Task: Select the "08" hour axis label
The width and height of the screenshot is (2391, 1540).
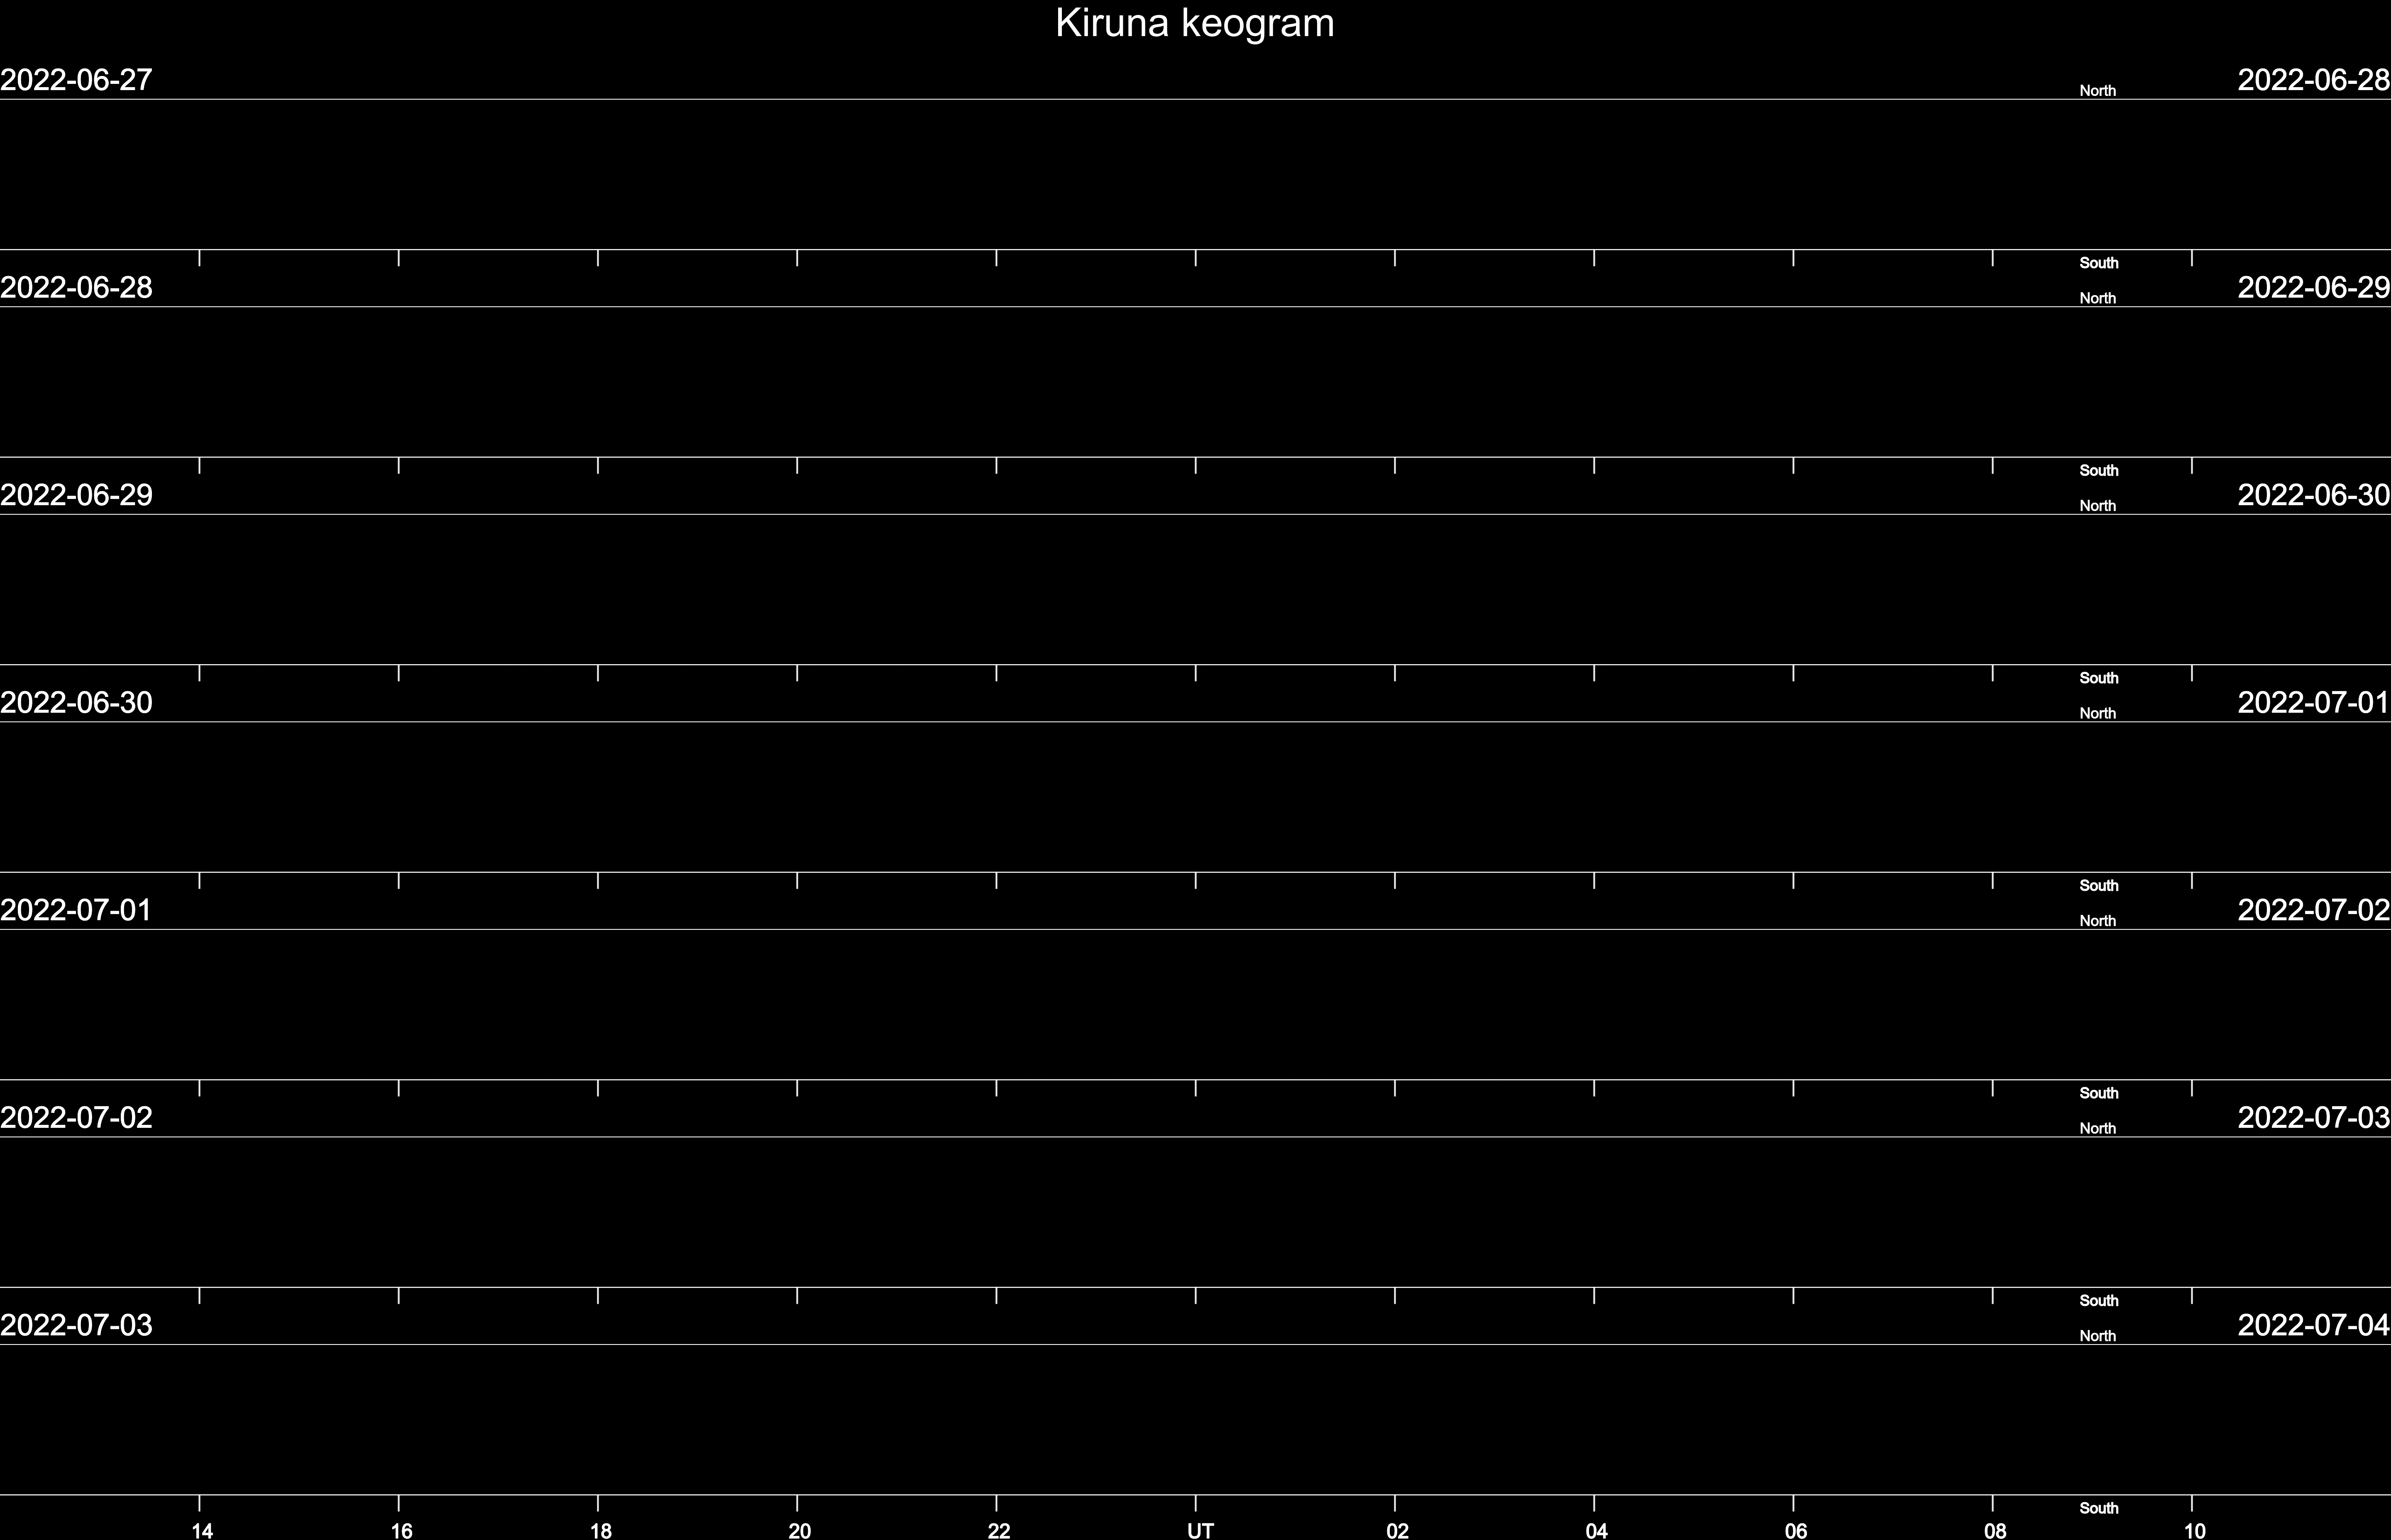Action: tap(1994, 1530)
